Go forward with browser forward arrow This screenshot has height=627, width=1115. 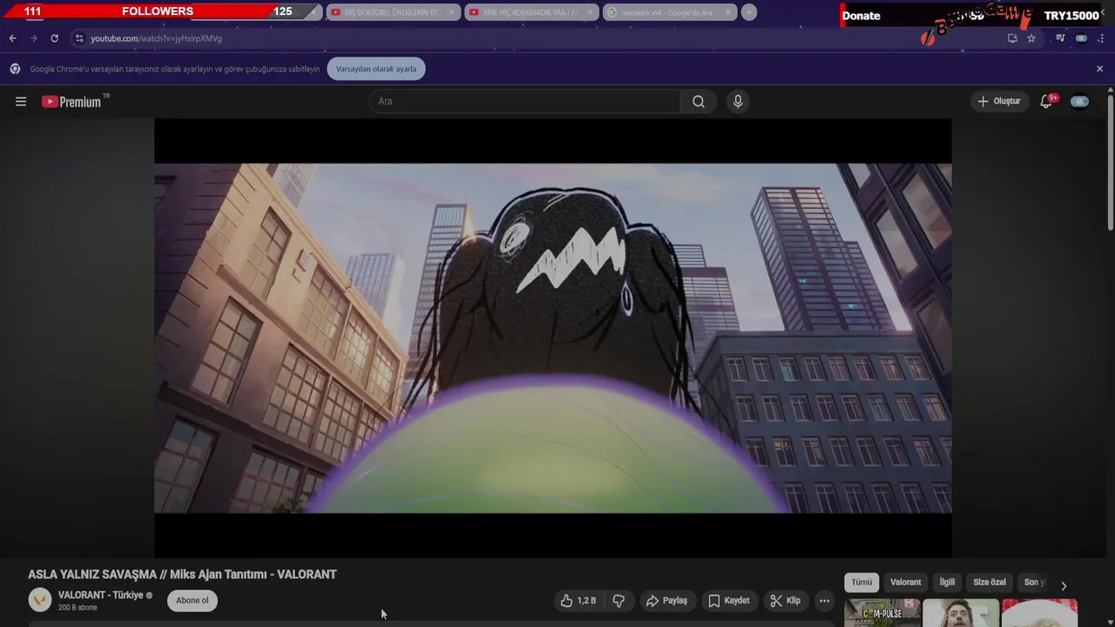33,38
